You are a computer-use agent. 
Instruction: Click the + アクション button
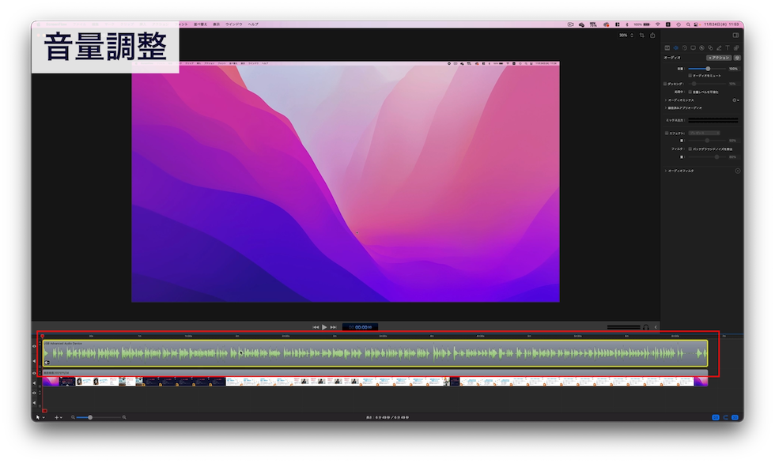(719, 58)
